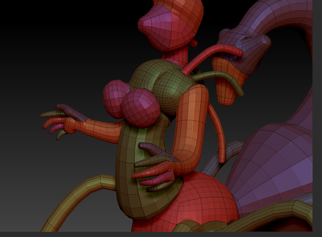The width and height of the screenshot is (322, 237).
Task: Click the orange cone beak of purple creature
Action: click(x=228, y=81)
